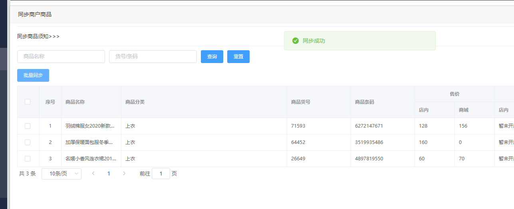The height and width of the screenshot is (209, 514).
Task: Click item number 26649
Action: click(298, 159)
